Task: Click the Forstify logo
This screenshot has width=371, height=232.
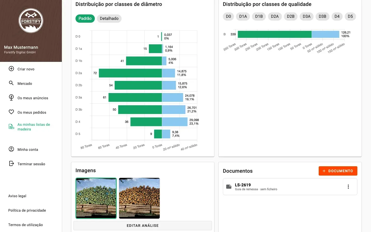Action: 31,21
